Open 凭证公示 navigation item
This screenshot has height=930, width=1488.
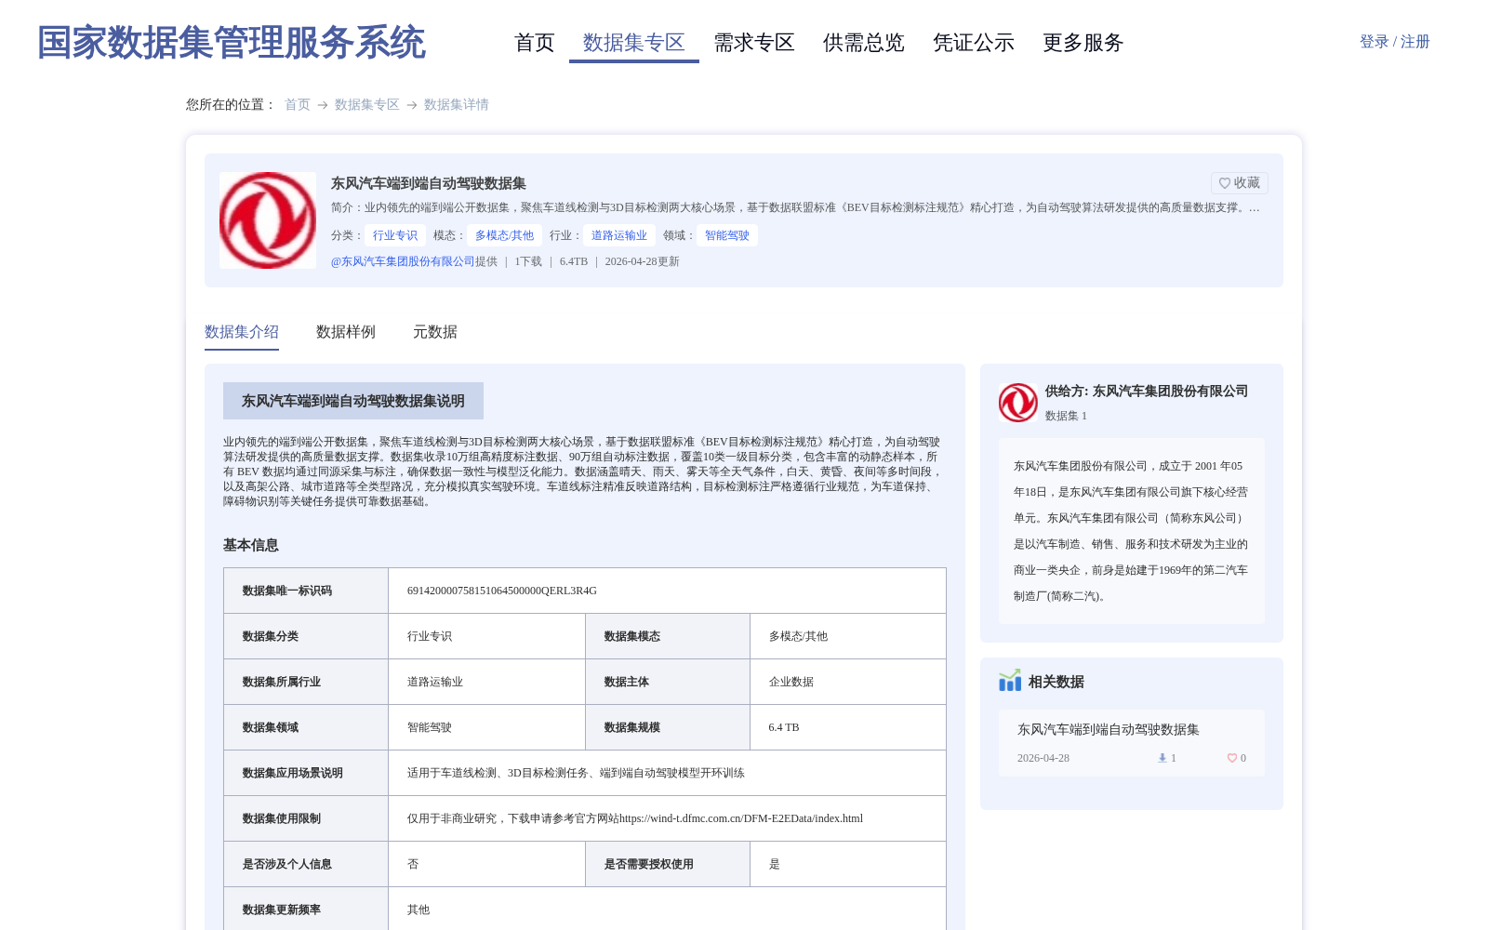pyautogui.click(x=974, y=43)
